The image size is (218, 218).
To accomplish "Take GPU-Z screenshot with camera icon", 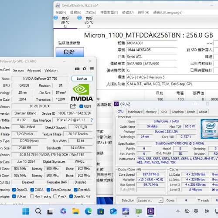I will pyautogui.click(x=77, y=69).
